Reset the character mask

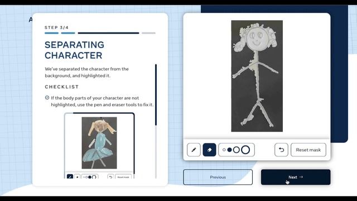[x=308, y=150]
